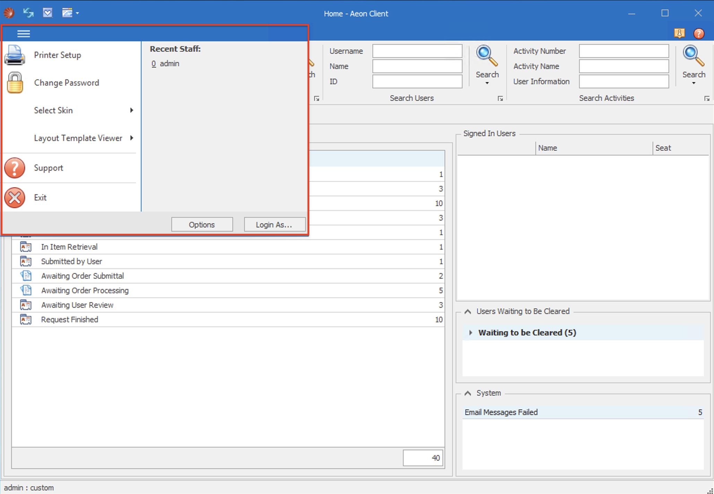Click the refresh arrows icon in title bar
This screenshot has width=714, height=494.
(x=28, y=13)
